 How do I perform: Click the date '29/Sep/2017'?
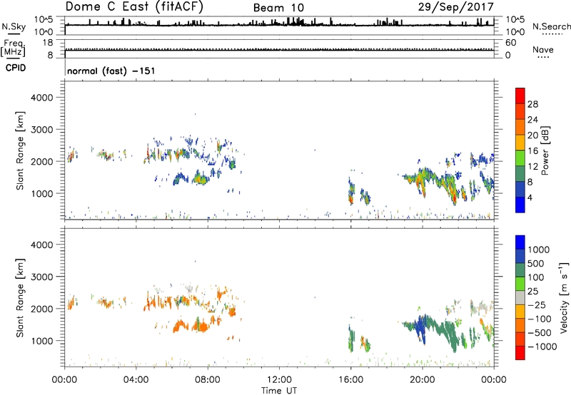[455, 7]
